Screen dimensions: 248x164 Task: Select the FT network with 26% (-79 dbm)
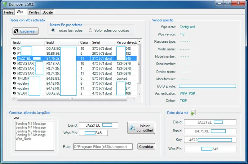[74, 53]
